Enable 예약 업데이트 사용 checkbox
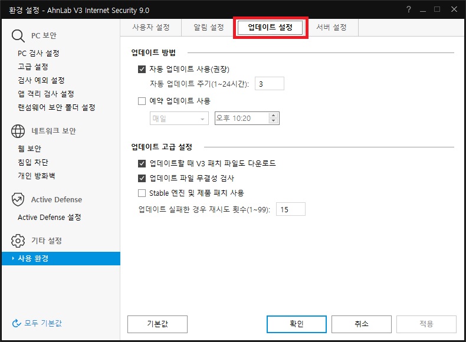 [x=142, y=101]
